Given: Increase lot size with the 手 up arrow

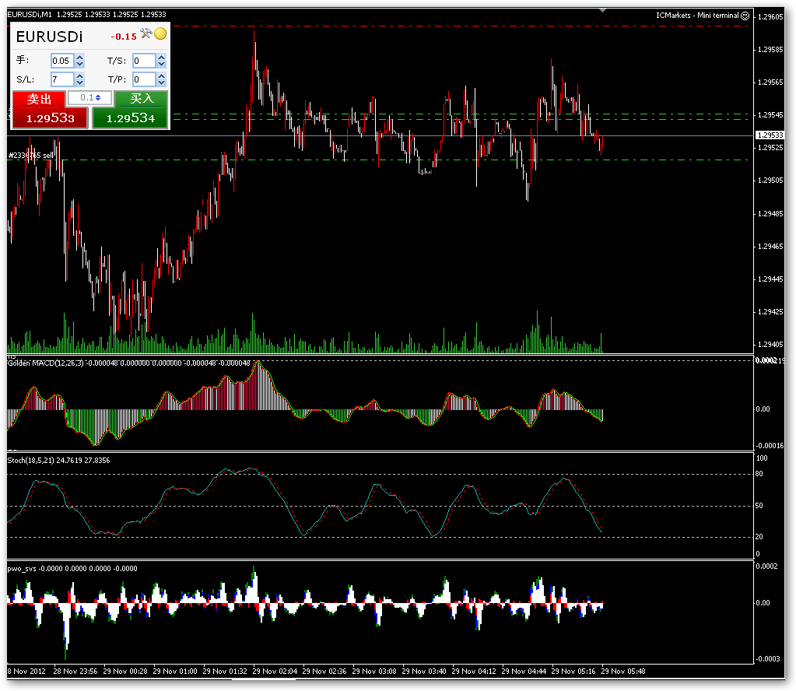Looking at the screenshot, I should [79, 58].
